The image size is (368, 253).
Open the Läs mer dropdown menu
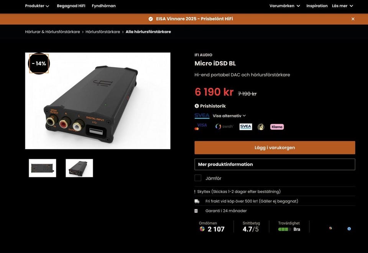[342, 6]
